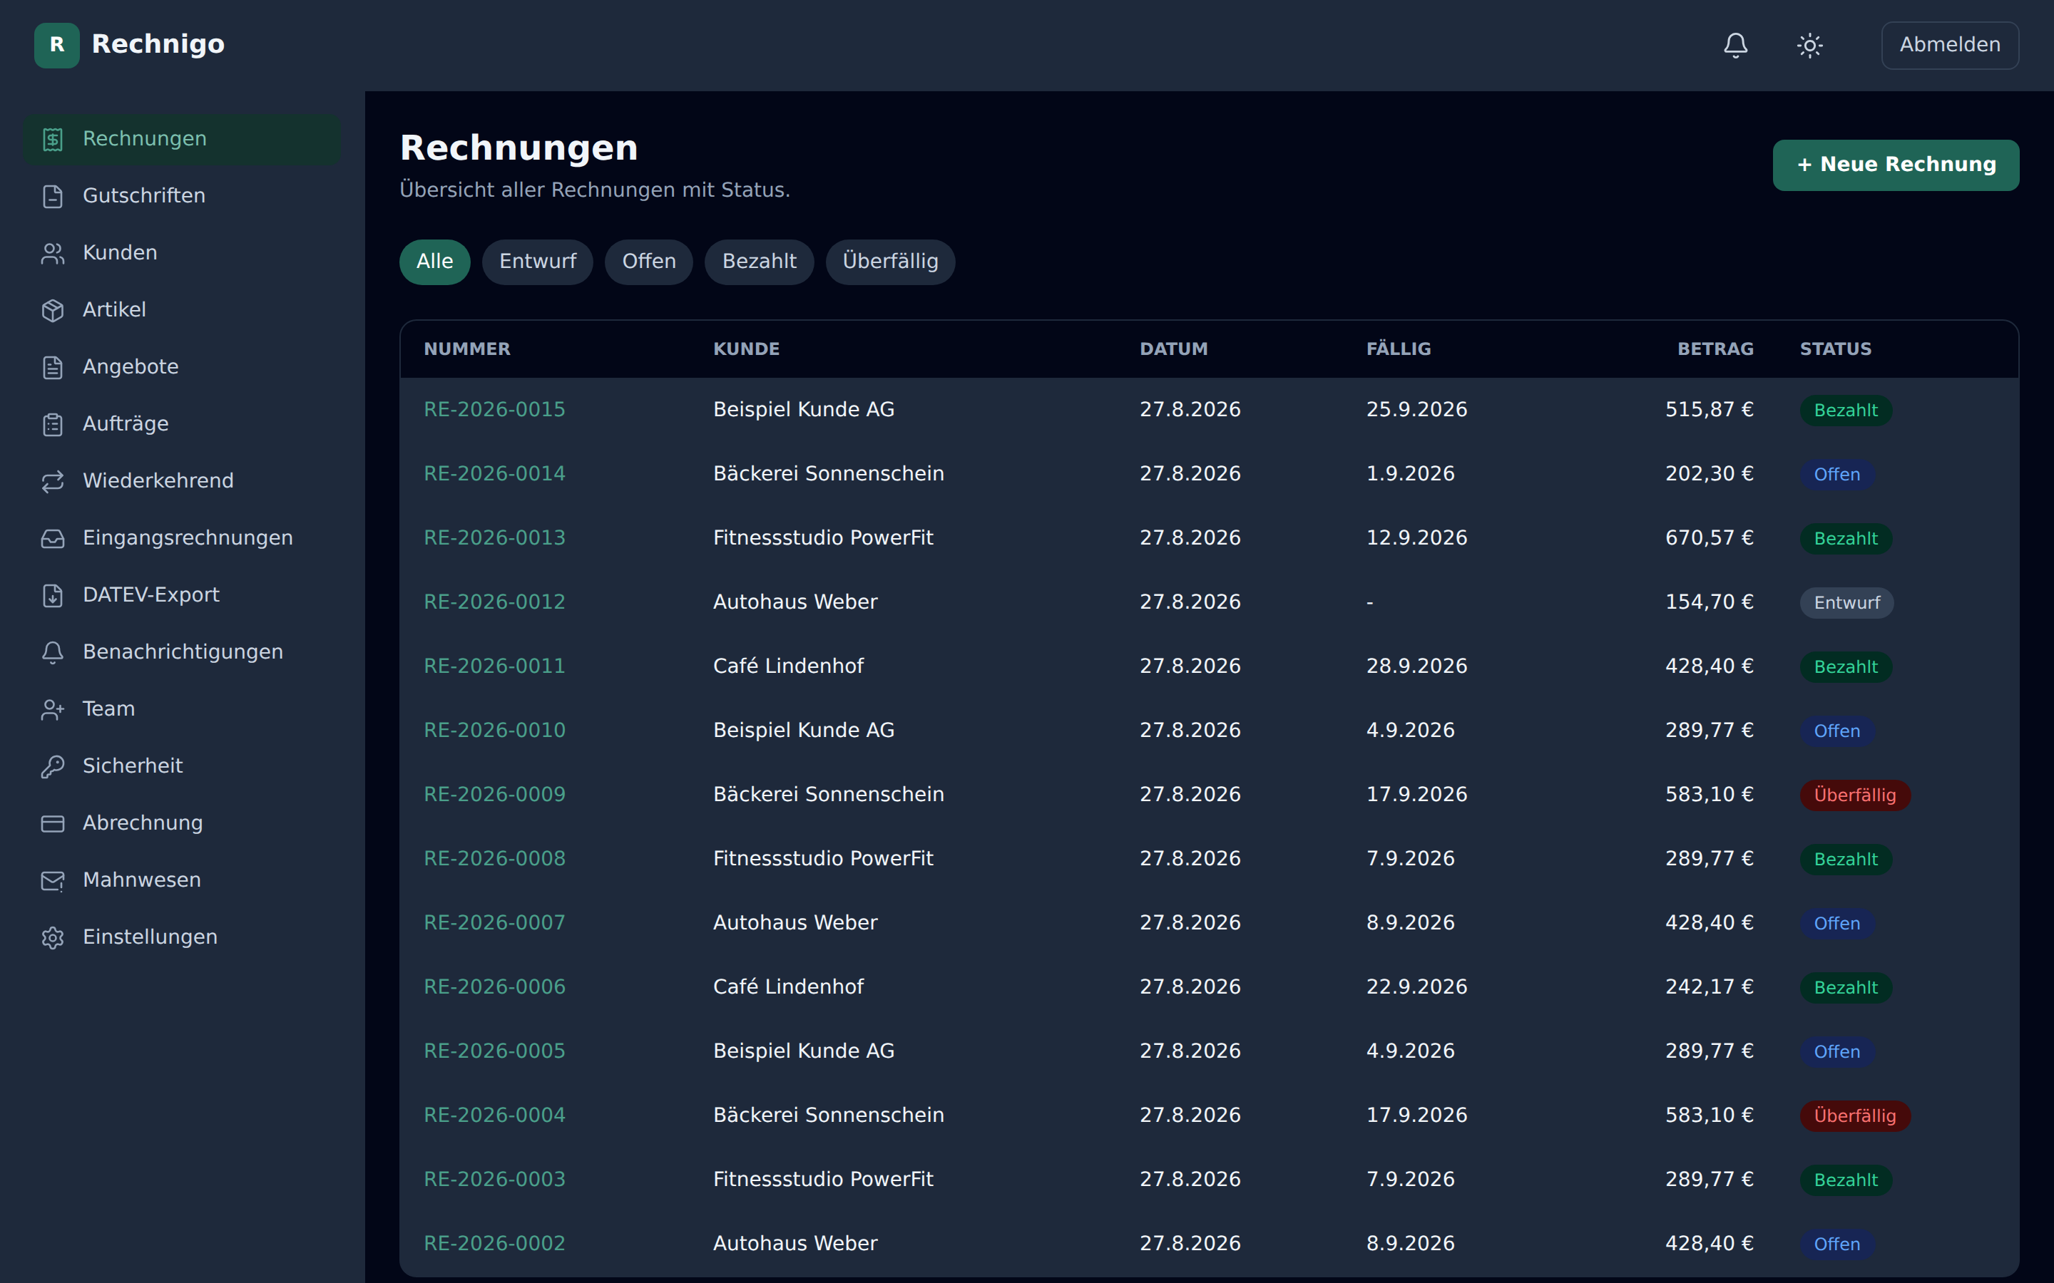Open the notifications bell in header
Screen dimensions: 2054x1283
[1736, 45]
